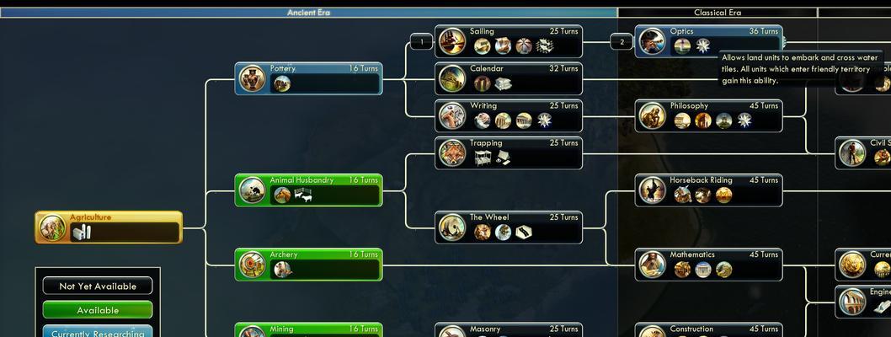Click the Optics telescope icon

(653, 41)
